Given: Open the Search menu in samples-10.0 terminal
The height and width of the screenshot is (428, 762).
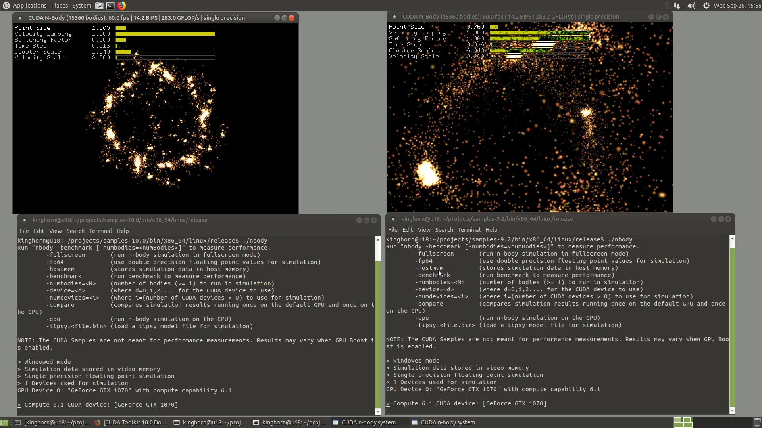Looking at the screenshot, I should click(75, 231).
